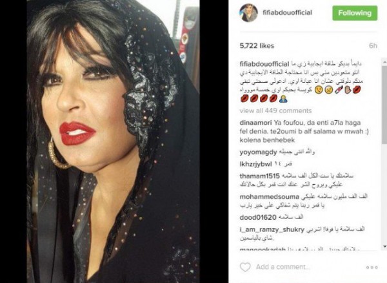Open commenter yoyomagdy's profile
Image resolution: width=387 pixels, height=283 pixels.
click(x=258, y=152)
